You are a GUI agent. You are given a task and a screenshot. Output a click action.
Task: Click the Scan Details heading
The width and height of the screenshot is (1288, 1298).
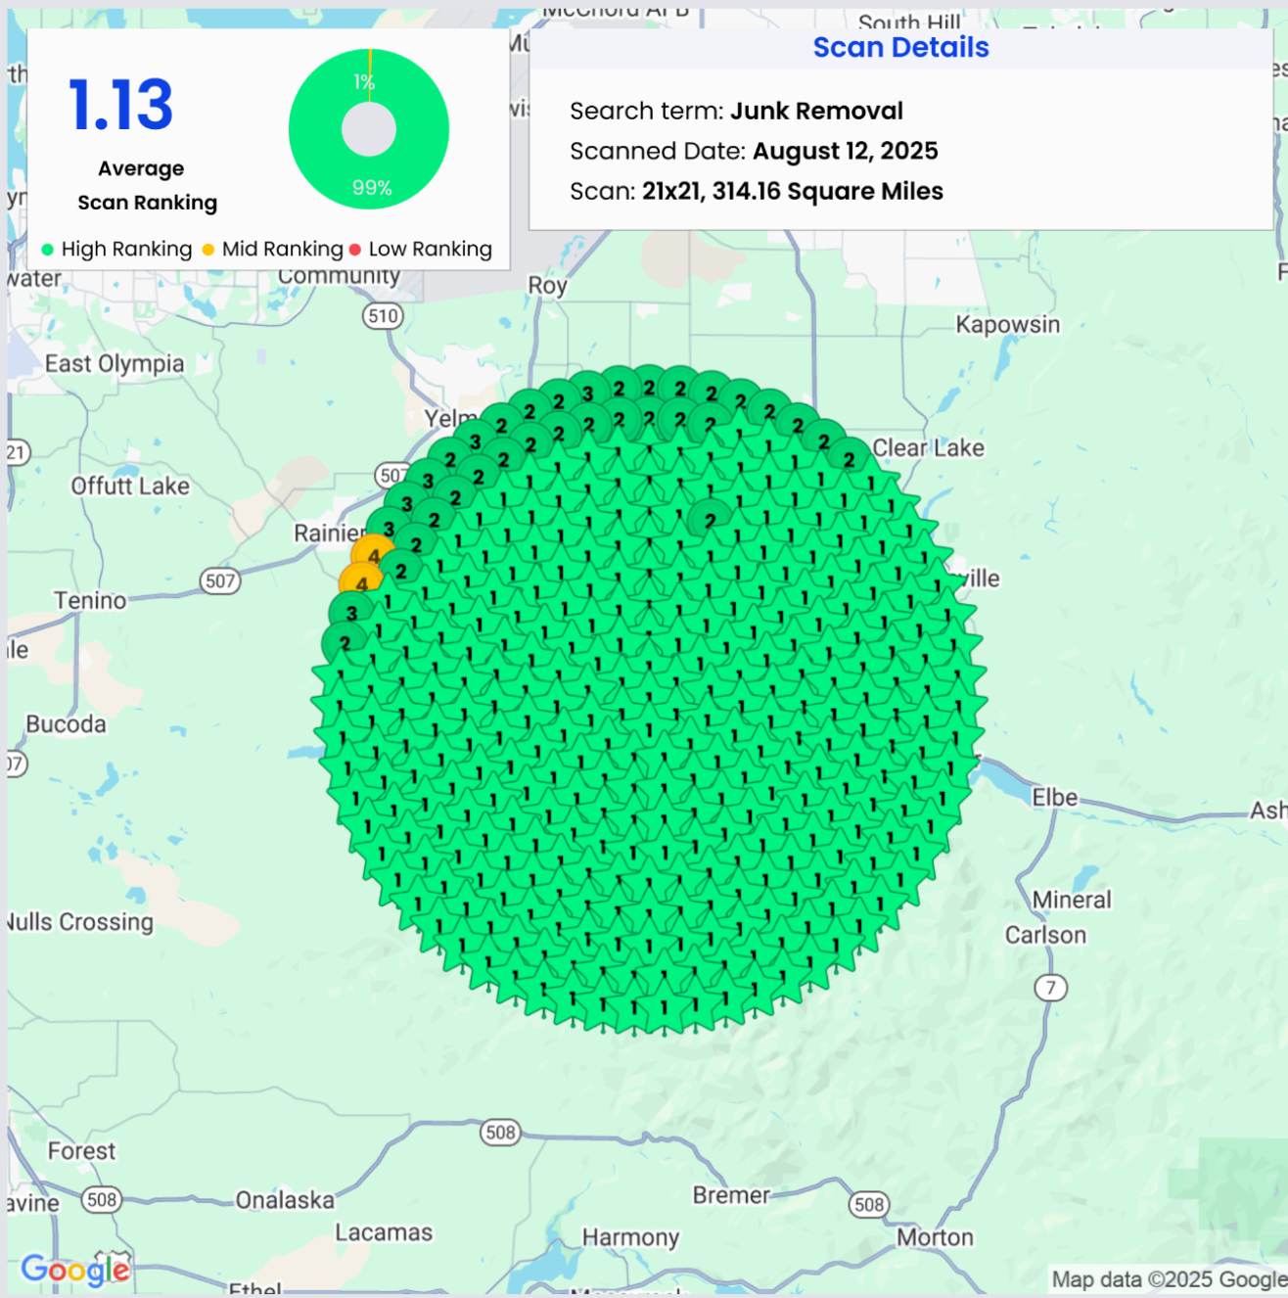click(x=900, y=48)
